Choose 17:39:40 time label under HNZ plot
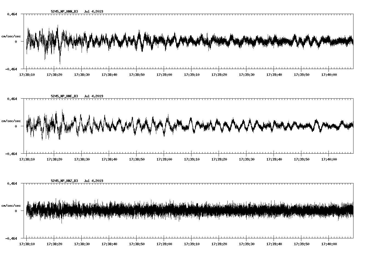This screenshot has height=254, width=373. tap(274, 244)
